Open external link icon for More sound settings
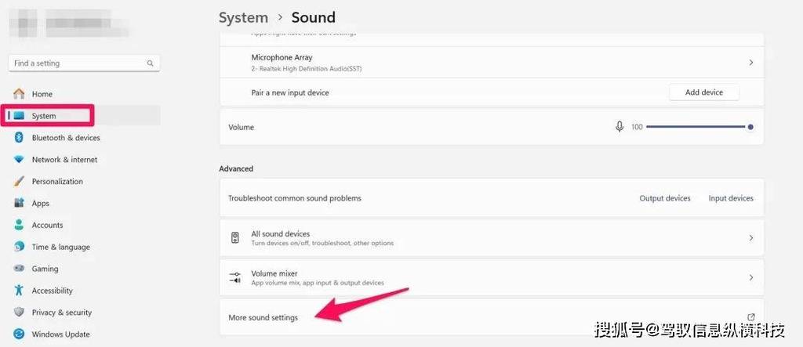 point(750,317)
